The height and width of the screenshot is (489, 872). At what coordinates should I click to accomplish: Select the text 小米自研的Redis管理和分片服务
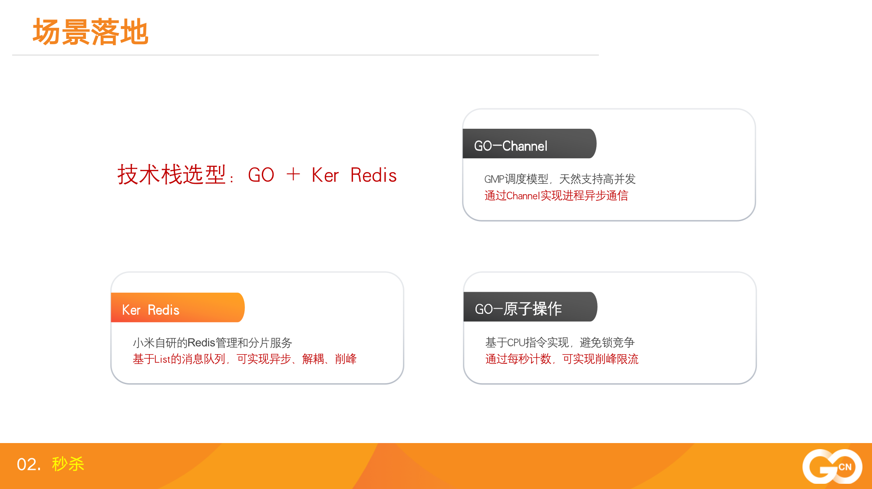pos(212,342)
